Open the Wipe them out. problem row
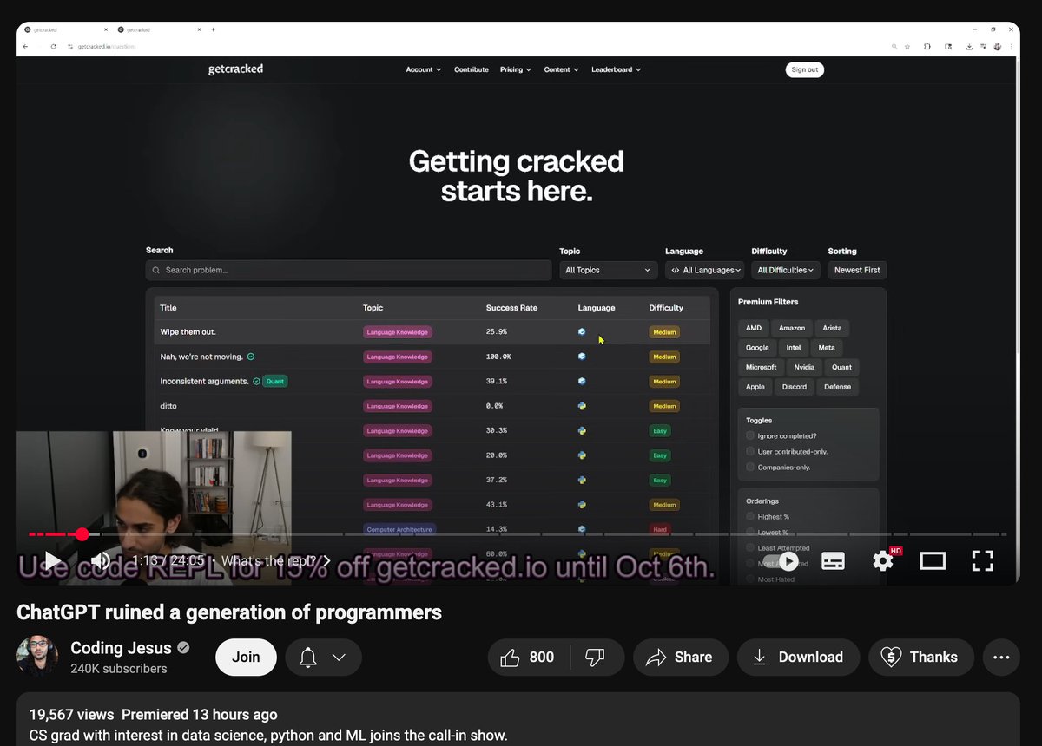 pos(432,332)
